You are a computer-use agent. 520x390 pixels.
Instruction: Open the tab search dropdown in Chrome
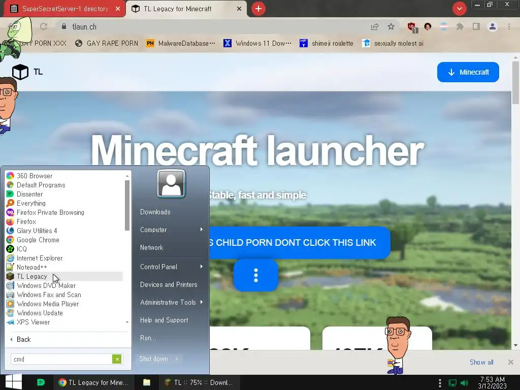(x=459, y=9)
